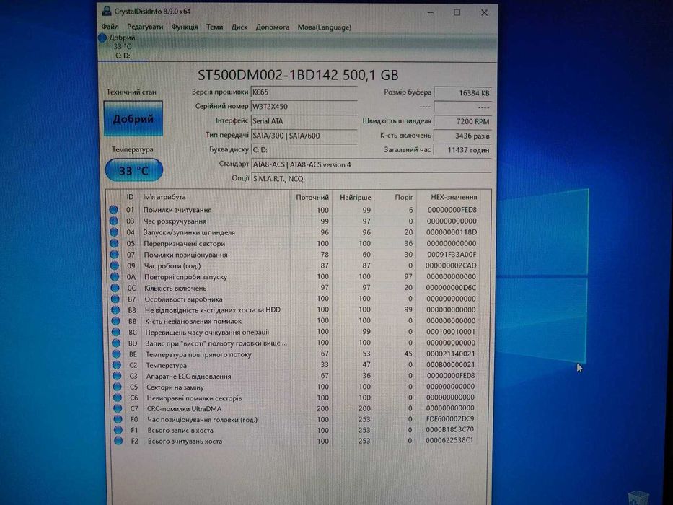Click the SATA/300 | SATA/600 transfer mode field
Screen dimensions: 673x505
pos(304,136)
